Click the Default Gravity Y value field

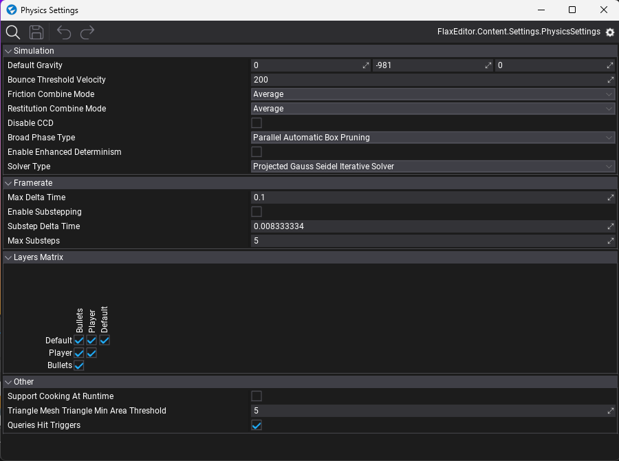pyautogui.click(x=426, y=65)
